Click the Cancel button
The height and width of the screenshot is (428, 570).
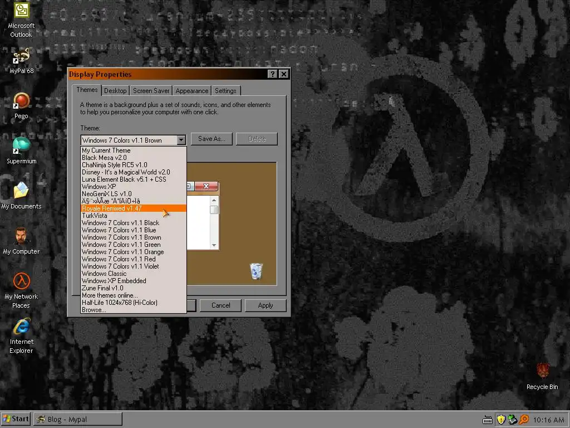click(220, 305)
